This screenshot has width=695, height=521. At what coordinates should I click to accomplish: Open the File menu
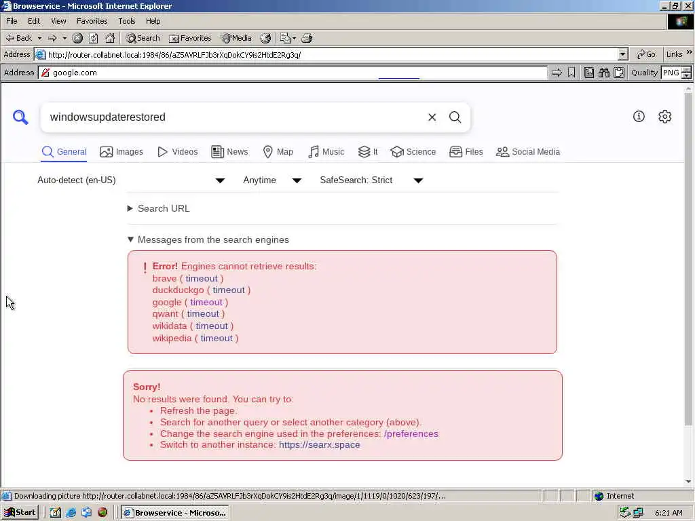click(12, 21)
